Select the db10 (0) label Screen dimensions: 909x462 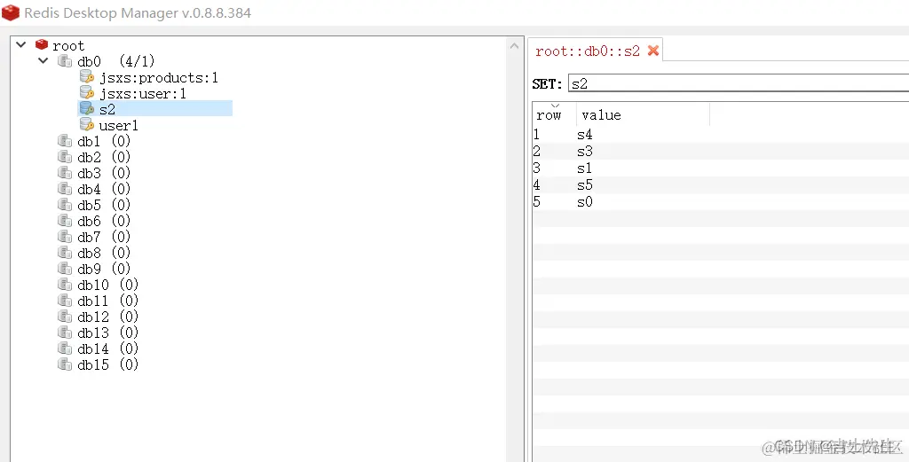(x=107, y=285)
